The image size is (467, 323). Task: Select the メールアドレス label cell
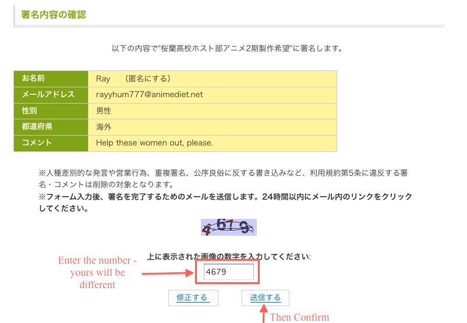[51, 95]
